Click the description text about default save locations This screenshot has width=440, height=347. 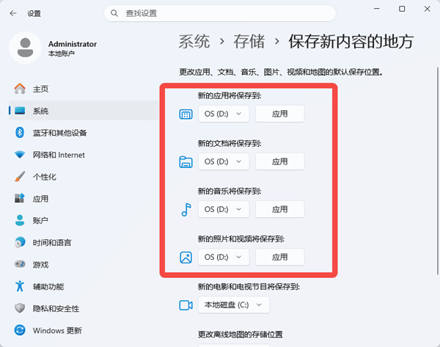(x=281, y=72)
